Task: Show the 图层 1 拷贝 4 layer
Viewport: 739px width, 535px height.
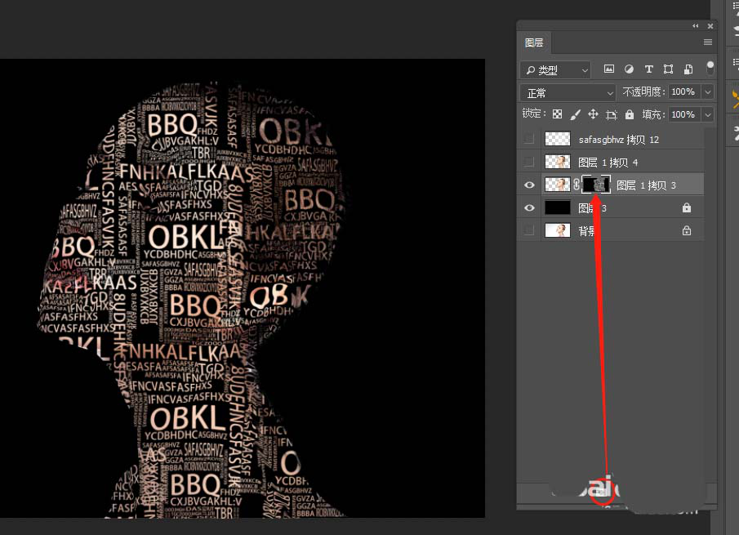Action: pos(529,162)
